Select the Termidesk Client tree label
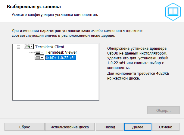The height and width of the screenshot is (135, 184). pyautogui.click(x=50, y=47)
